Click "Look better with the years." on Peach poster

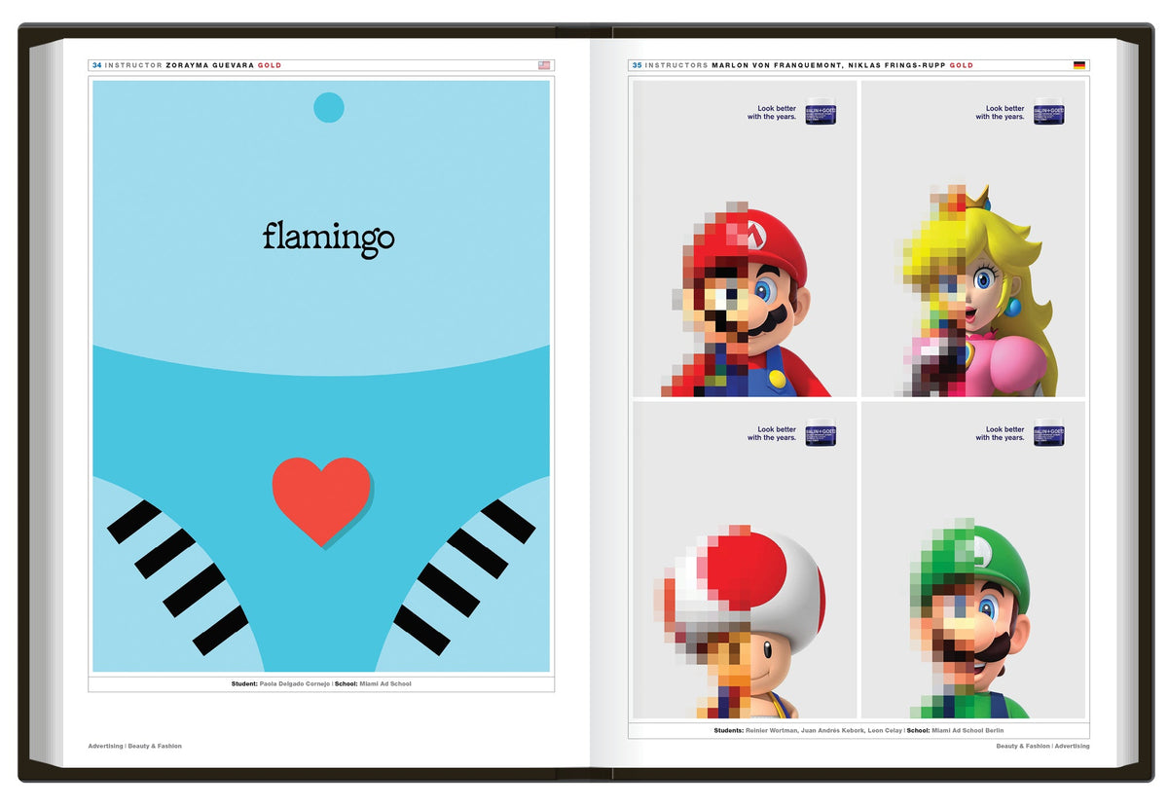click(1001, 113)
